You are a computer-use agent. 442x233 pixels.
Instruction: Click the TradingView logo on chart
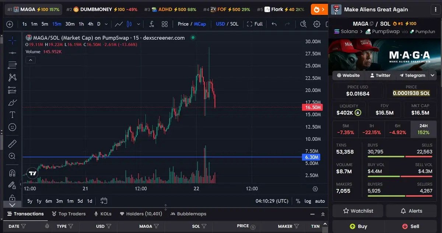pyautogui.click(x=32, y=173)
